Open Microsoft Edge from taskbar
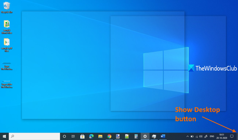238x140 pixels. click(91, 136)
